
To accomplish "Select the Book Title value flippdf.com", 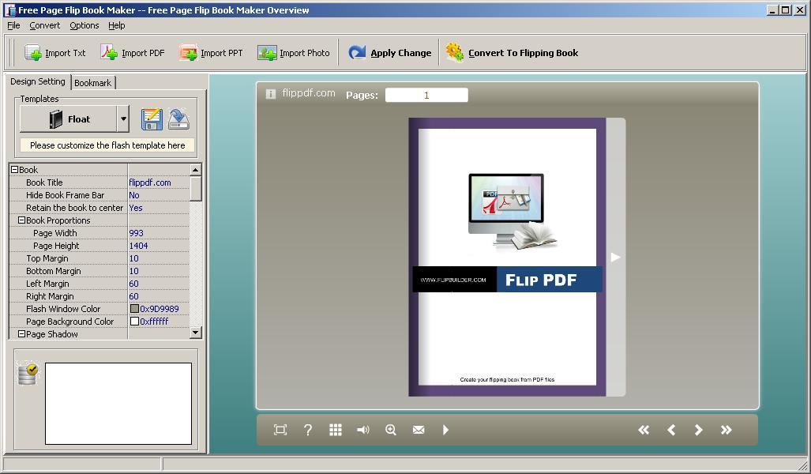I will pyautogui.click(x=150, y=182).
